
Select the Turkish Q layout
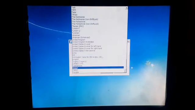[x=76, y=31]
